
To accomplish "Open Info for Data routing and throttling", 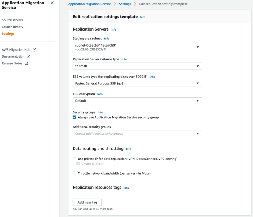I will tap(128, 149).
